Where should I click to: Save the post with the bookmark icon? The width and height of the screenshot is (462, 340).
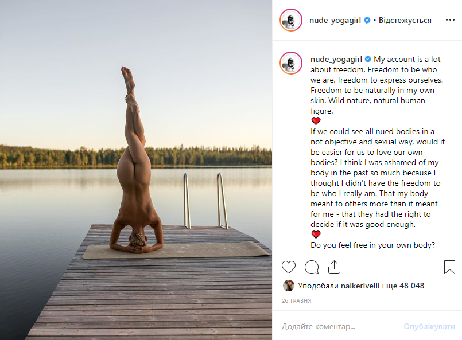click(450, 267)
